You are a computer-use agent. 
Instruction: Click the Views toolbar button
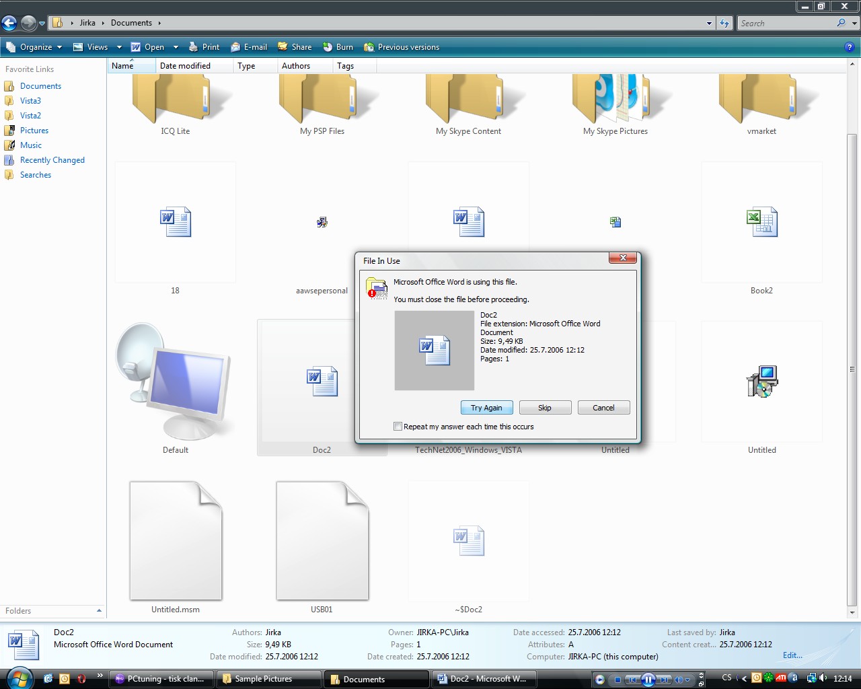(91, 47)
